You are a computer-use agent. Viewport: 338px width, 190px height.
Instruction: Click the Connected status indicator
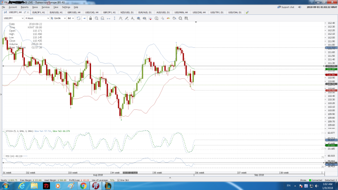point(315,180)
